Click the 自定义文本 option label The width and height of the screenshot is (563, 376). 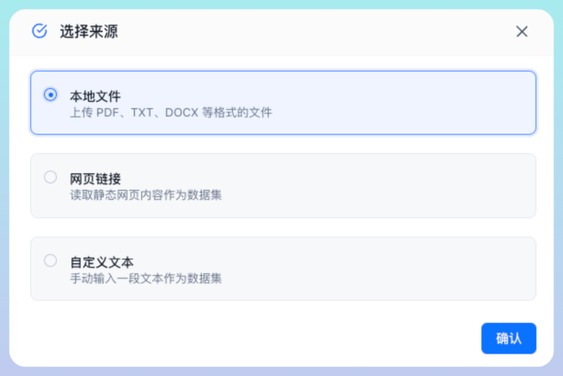tap(101, 261)
